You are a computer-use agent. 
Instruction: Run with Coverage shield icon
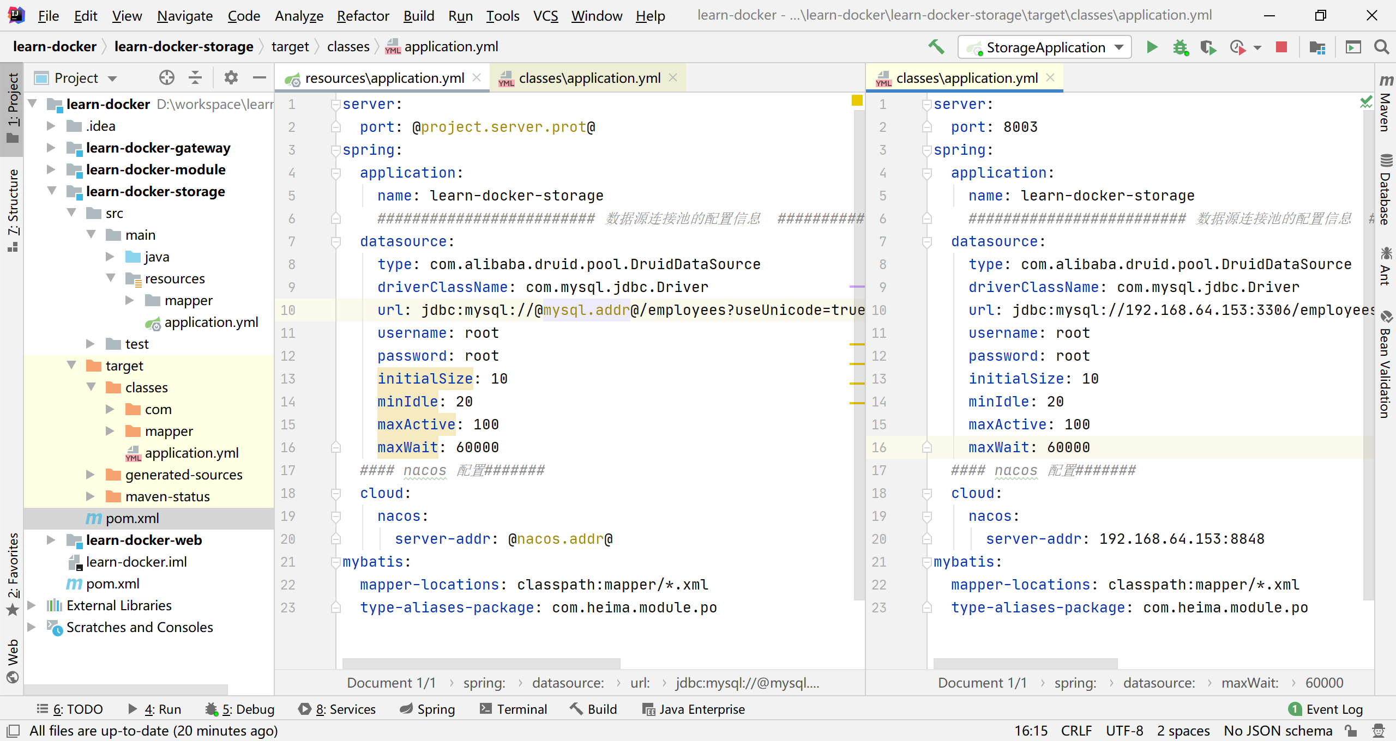[1208, 47]
